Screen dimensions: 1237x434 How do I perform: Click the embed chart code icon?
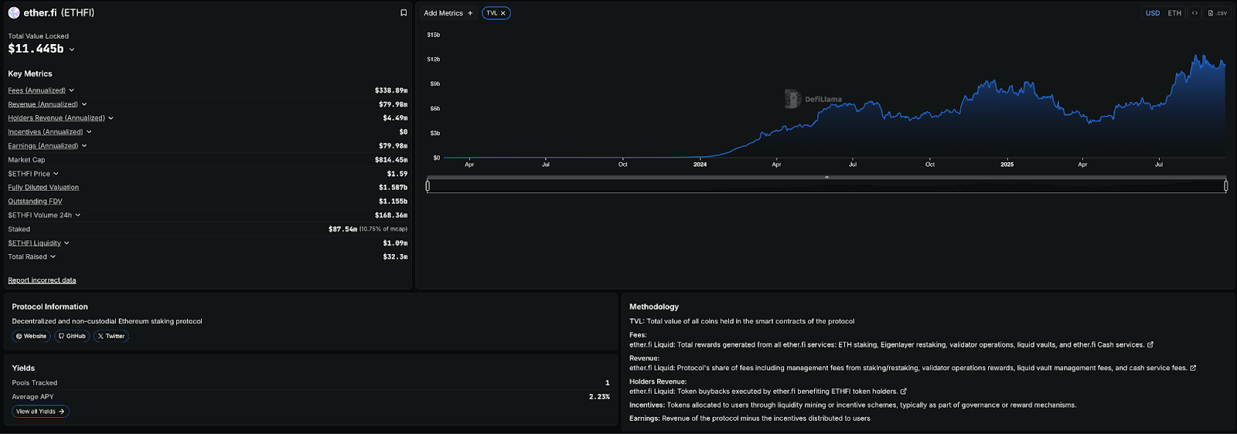(1194, 13)
